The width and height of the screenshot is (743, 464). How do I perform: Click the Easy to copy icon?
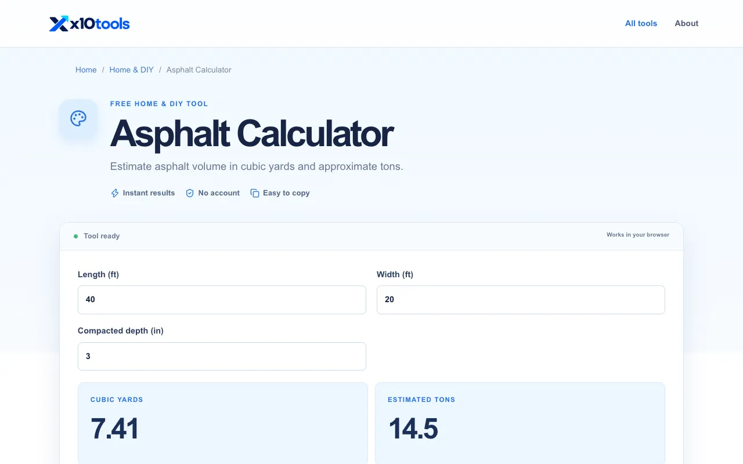[x=254, y=193]
